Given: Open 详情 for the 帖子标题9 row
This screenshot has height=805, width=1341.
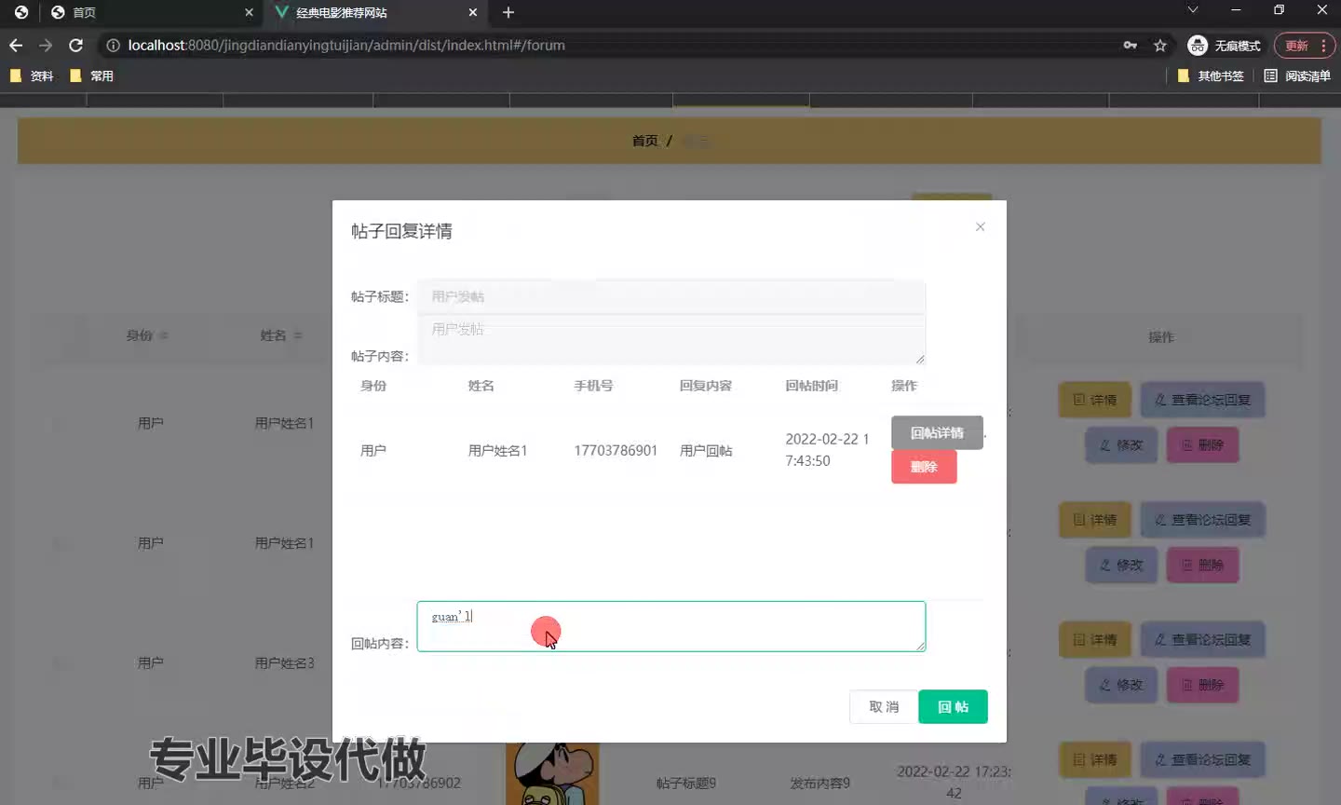Looking at the screenshot, I should [1095, 759].
